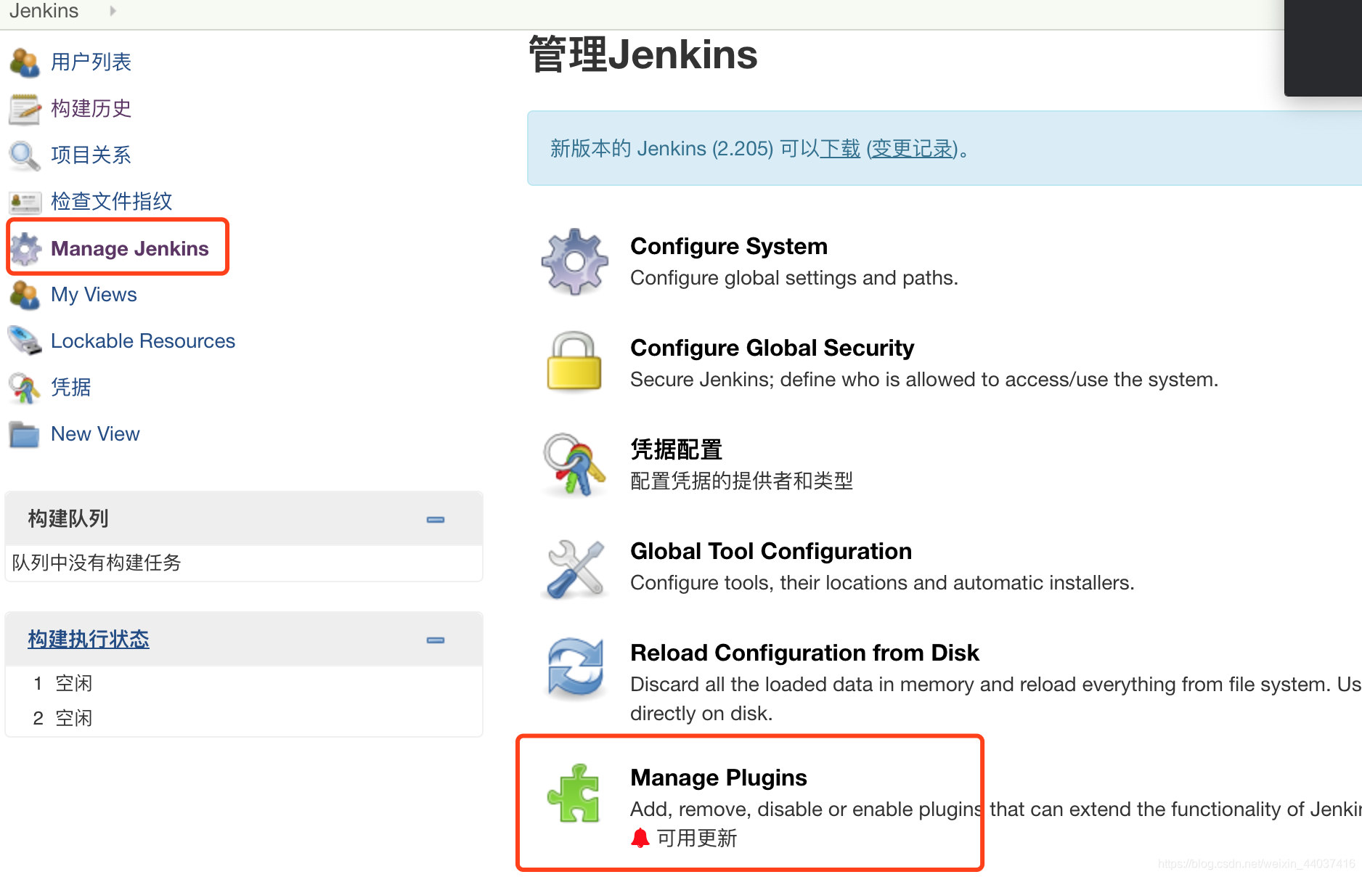Click the 下载 link for new Jenkins version
This screenshot has height=877, width=1362.
pos(840,149)
